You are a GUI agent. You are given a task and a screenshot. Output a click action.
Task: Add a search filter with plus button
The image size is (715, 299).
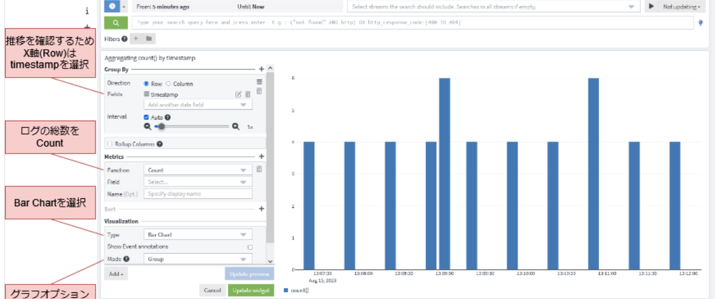click(135, 39)
